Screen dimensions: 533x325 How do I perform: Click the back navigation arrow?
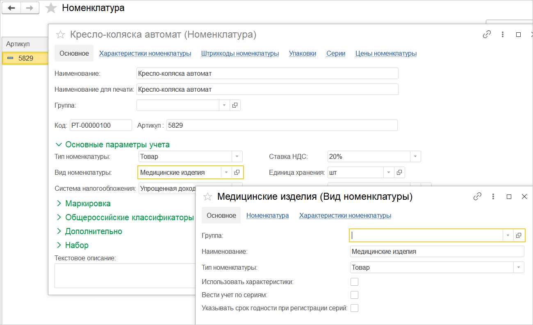pyautogui.click(x=11, y=8)
